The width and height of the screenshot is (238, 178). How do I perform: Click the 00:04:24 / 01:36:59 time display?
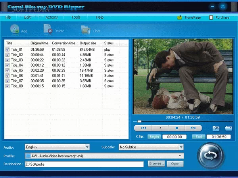point(182,117)
